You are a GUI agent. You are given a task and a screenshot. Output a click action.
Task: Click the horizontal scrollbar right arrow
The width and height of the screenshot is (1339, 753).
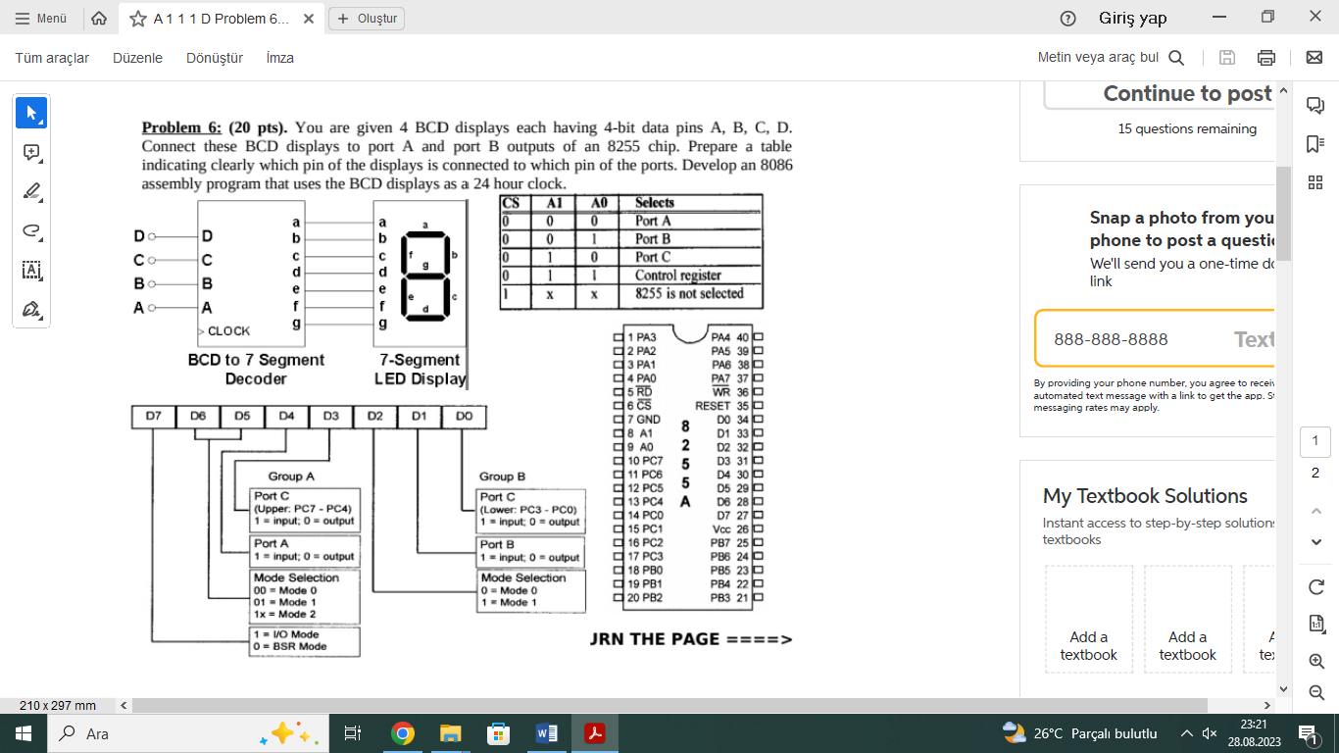click(x=1266, y=705)
